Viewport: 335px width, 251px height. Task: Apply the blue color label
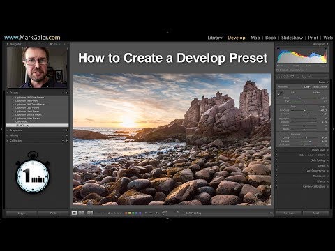[137, 213]
